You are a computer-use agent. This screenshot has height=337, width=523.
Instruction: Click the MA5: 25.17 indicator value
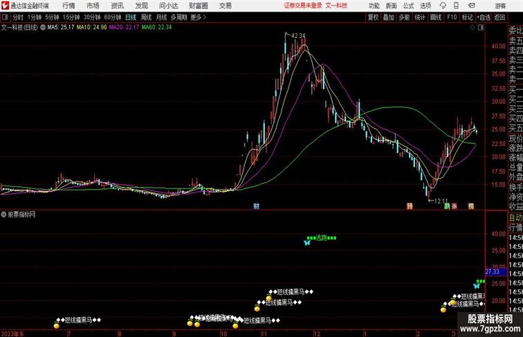tap(61, 28)
